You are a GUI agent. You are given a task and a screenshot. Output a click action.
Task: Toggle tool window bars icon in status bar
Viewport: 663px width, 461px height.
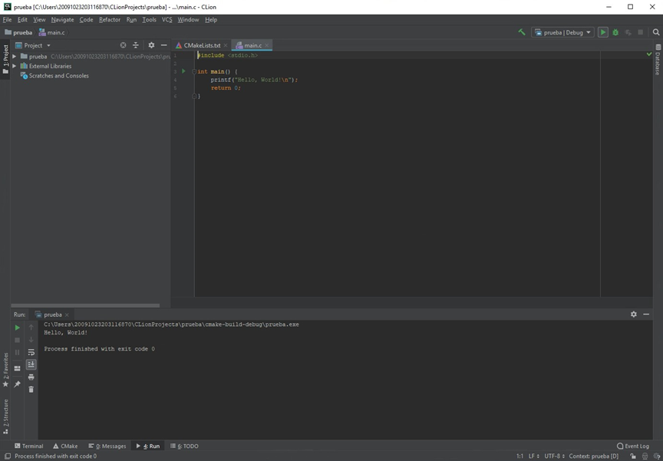click(7, 456)
